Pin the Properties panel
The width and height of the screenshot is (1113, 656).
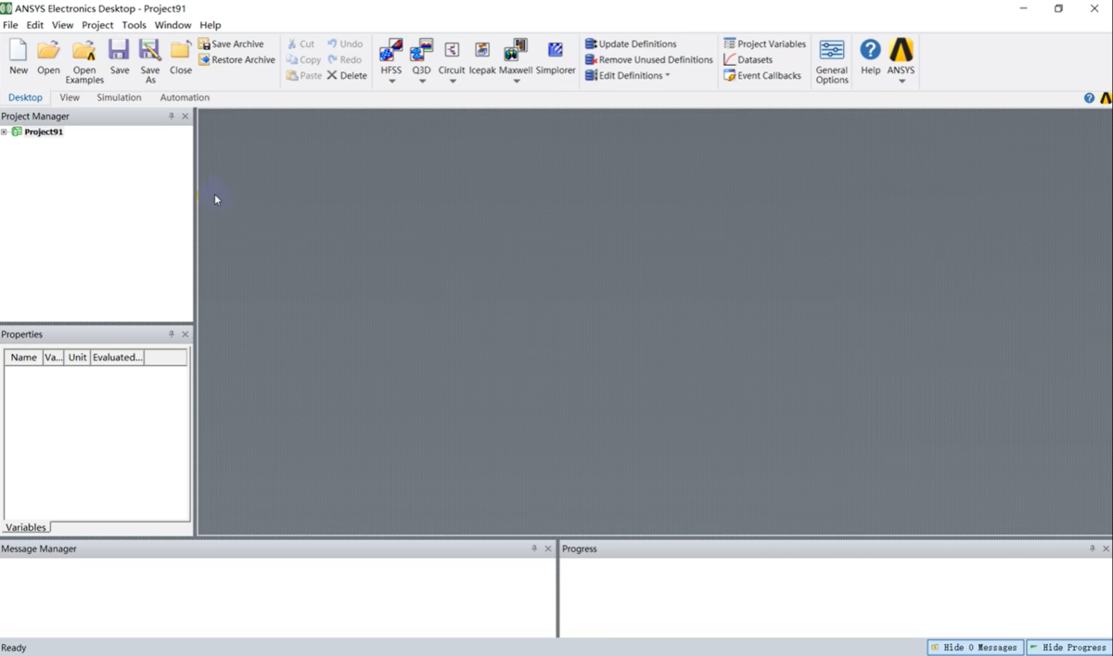coord(171,334)
